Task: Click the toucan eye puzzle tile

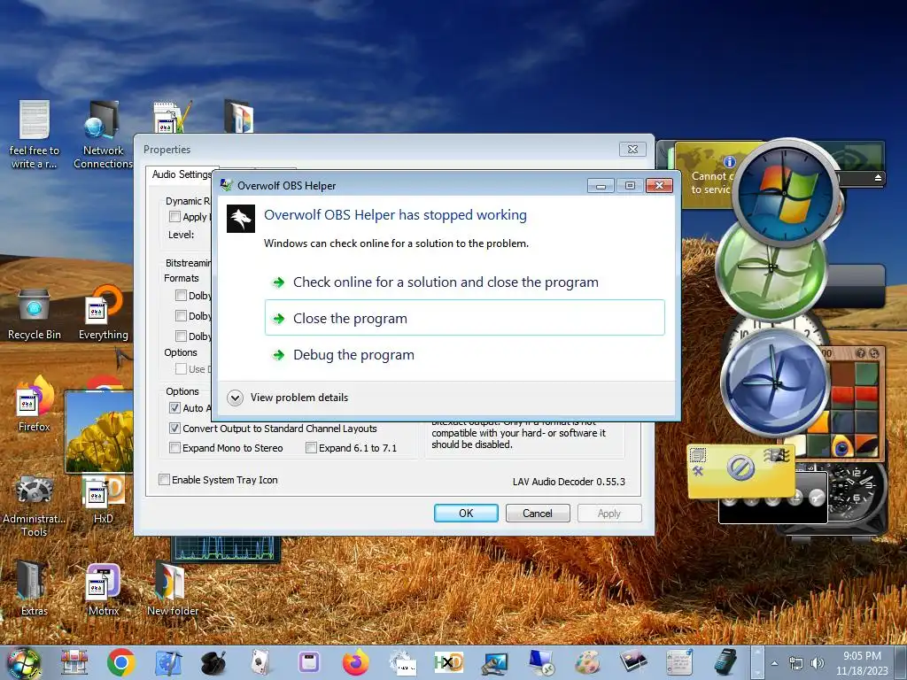Action: (x=843, y=445)
